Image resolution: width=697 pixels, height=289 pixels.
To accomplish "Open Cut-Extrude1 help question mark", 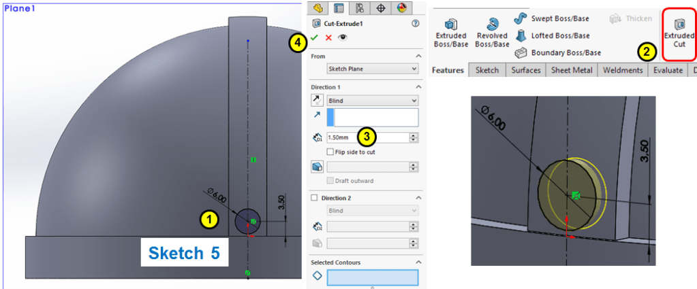I will point(415,23).
